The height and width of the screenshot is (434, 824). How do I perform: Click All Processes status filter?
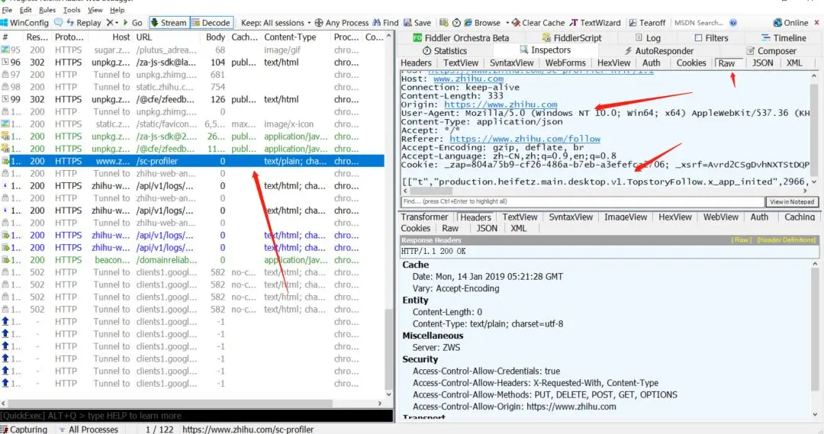coord(89,429)
